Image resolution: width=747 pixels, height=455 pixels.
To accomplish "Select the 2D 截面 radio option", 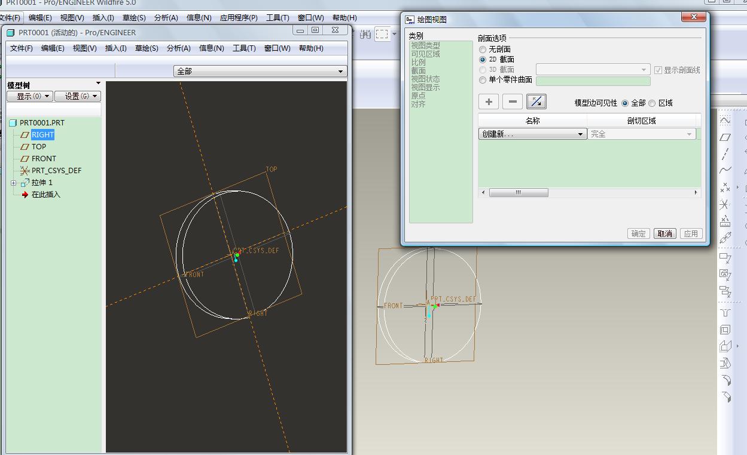I will pyautogui.click(x=483, y=60).
